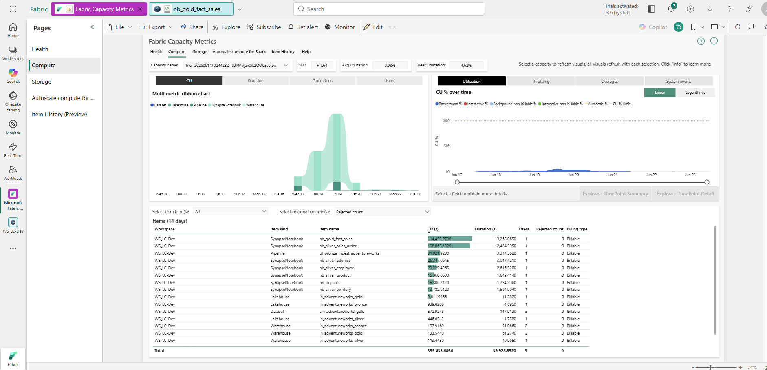Image resolution: width=767 pixels, height=370 pixels.
Task: Open notifications bell icon
Action: tap(671, 9)
